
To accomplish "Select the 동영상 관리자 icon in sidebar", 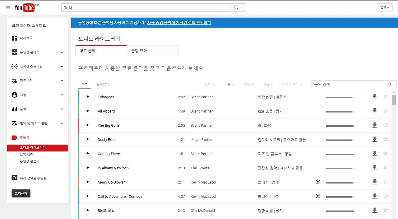I will click(14, 52).
